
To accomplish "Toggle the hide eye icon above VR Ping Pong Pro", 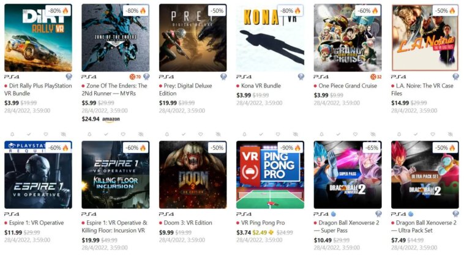I will [295, 134].
